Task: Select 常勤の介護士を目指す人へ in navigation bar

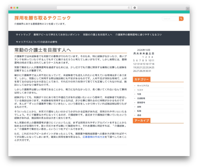Action: click(x=97, y=35)
